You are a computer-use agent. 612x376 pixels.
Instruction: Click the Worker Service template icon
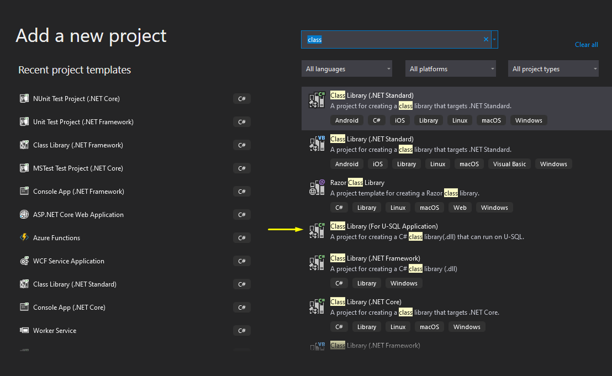(x=24, y=330)
